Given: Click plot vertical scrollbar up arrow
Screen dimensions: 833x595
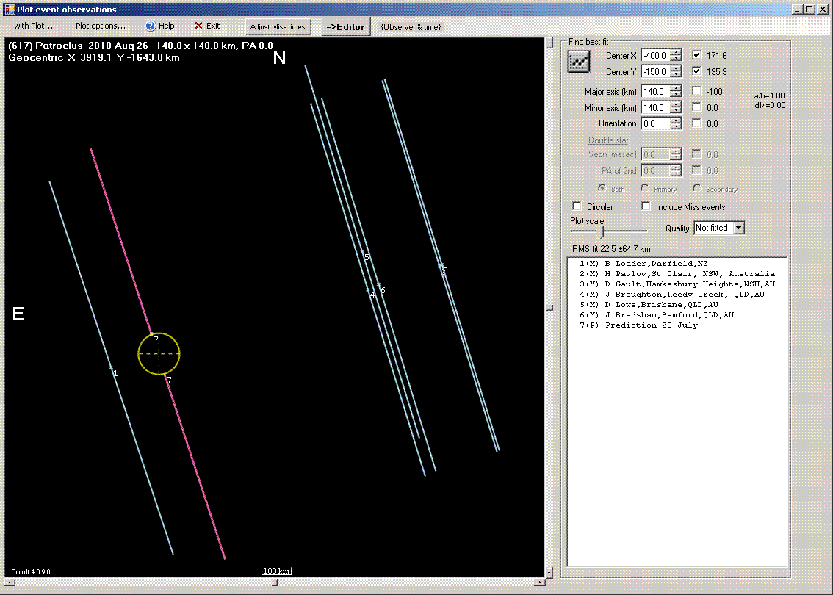Looking at the screenshot, I should tap(549, 43).
